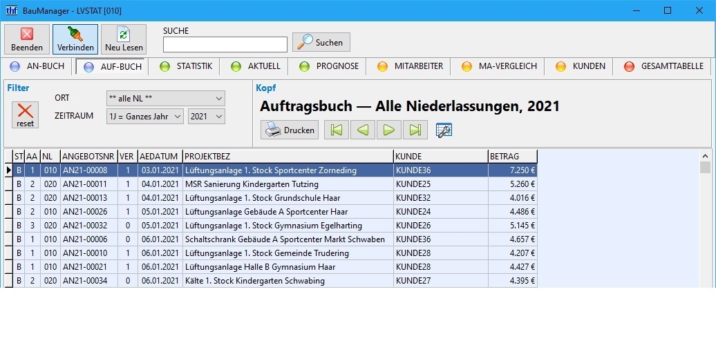Open the MA-VERGLEICH tab
This screenshot has height=345, width=716.
[x=499, y=66]
